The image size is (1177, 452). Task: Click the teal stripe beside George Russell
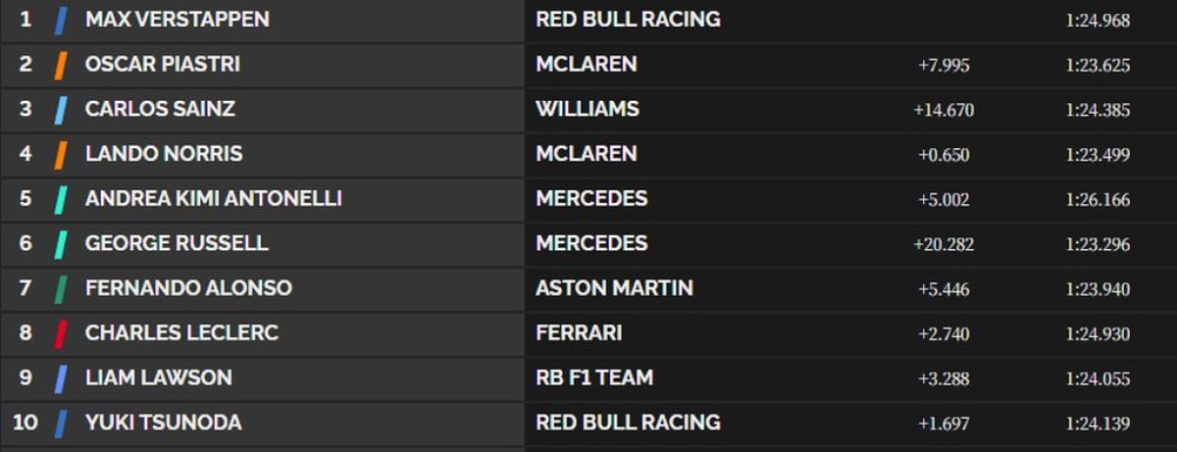coord(61,243)
